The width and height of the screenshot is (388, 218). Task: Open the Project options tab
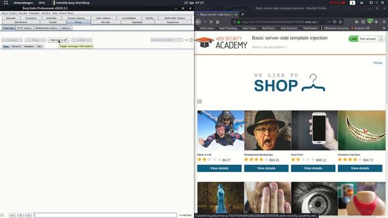point(76,18)
